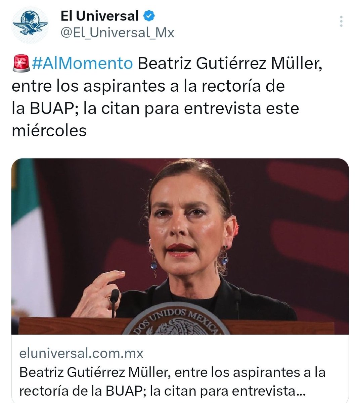Click the eluniversal.com.mx domain text
The height and width of the screenshot is (403, 360).
click(x=82, y=353)
